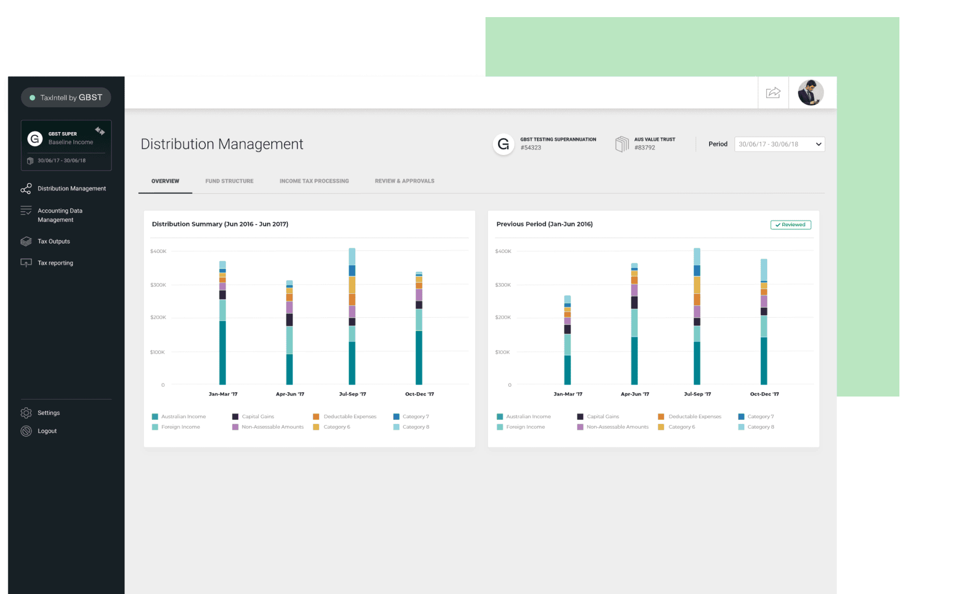
Task: Switch to the Fund Structure tab
Action: [x=229, y=181]
